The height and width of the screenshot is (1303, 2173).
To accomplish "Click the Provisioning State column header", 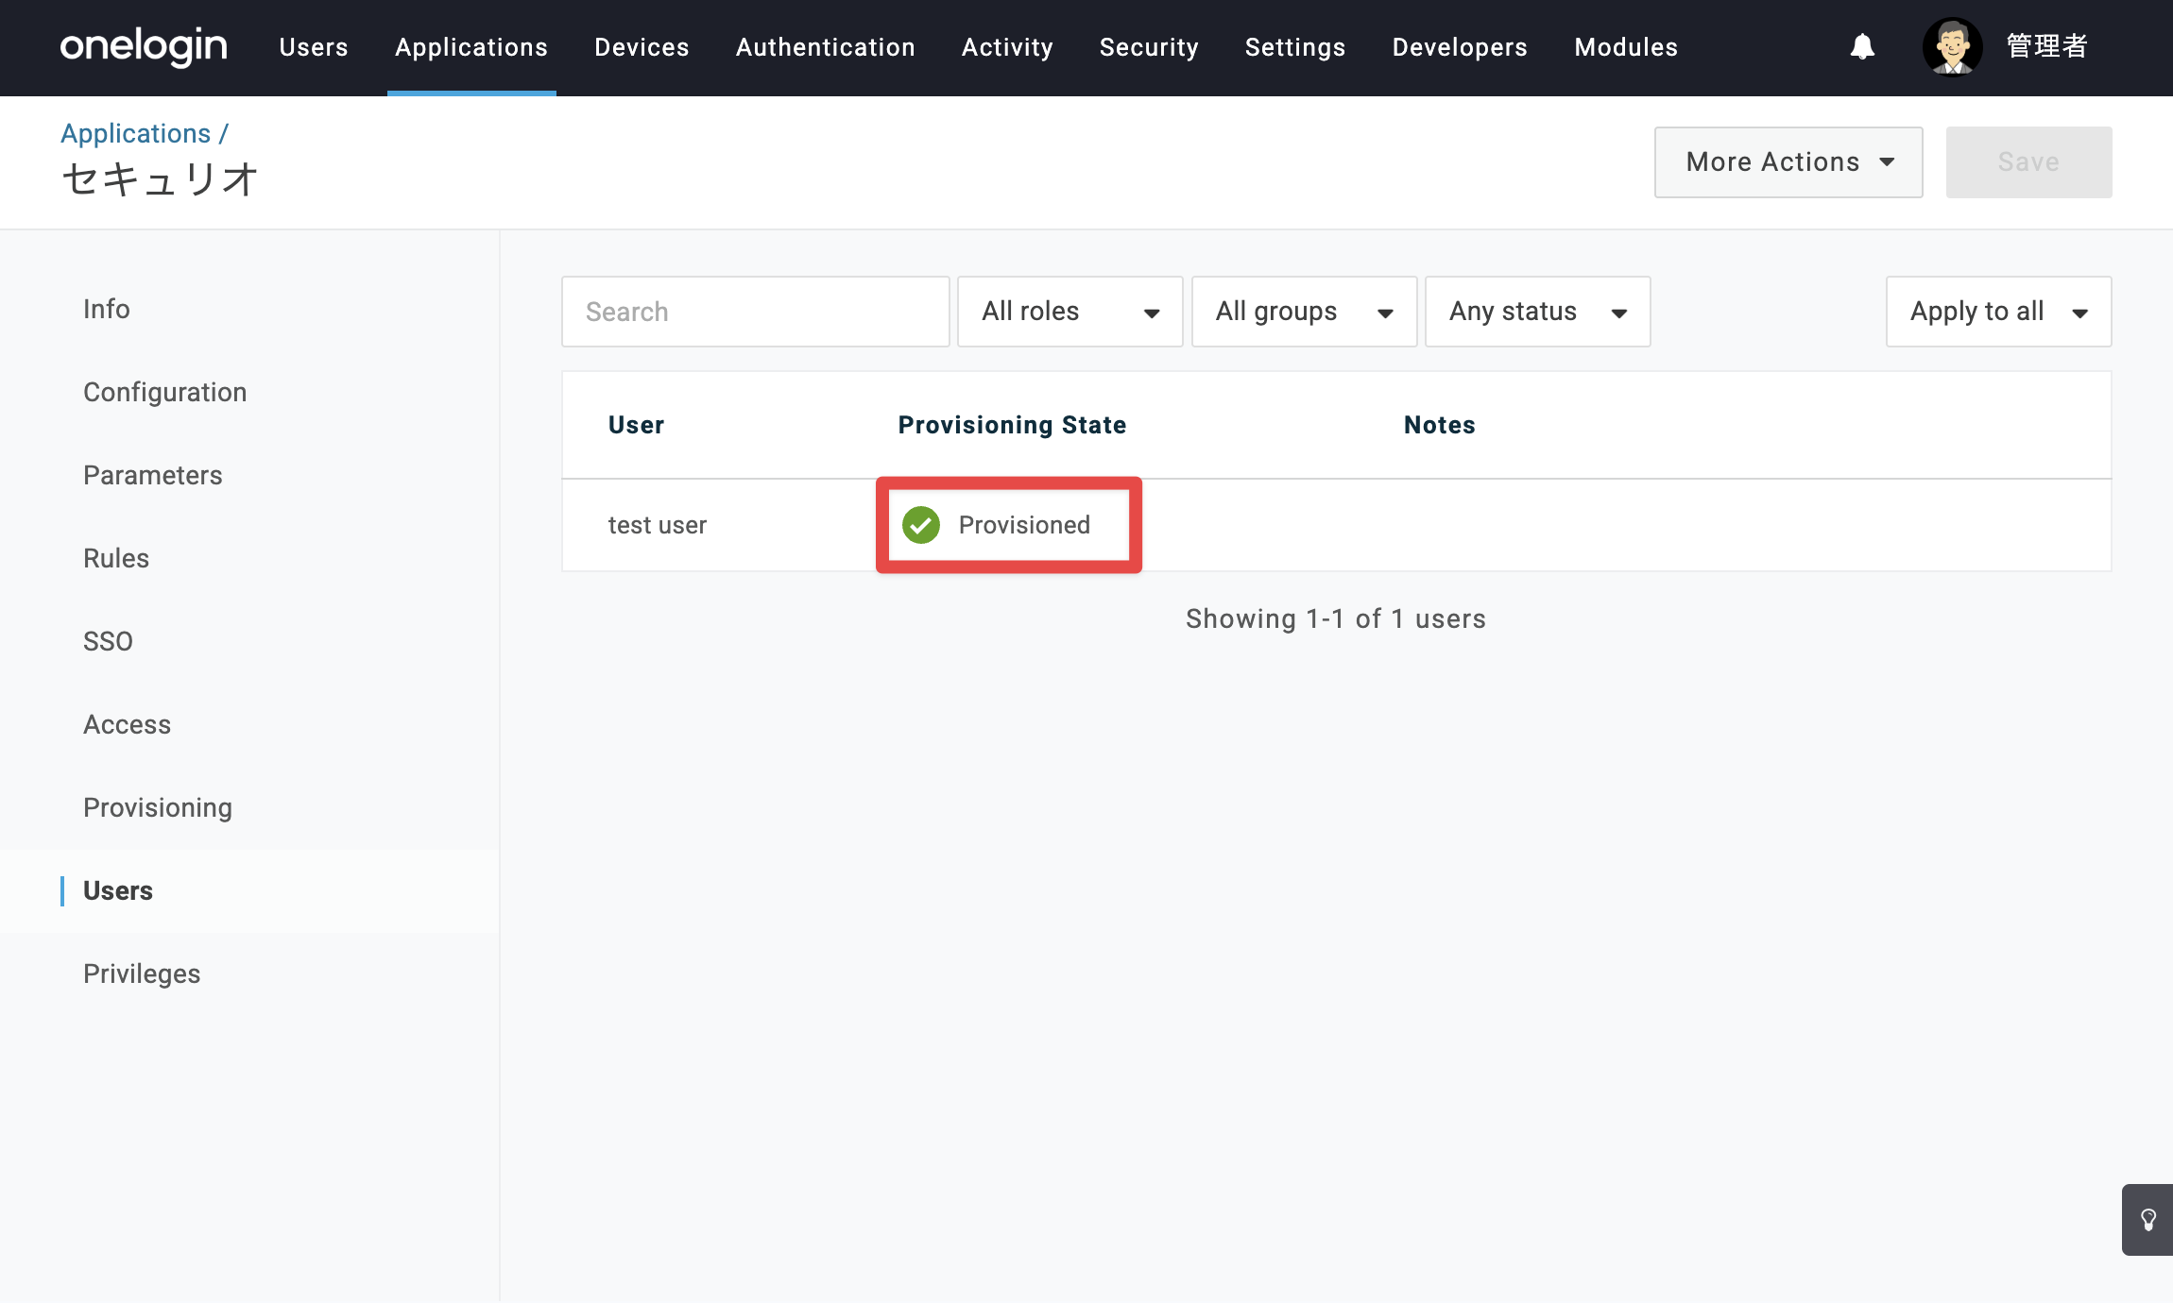I will pos(1013,425).
